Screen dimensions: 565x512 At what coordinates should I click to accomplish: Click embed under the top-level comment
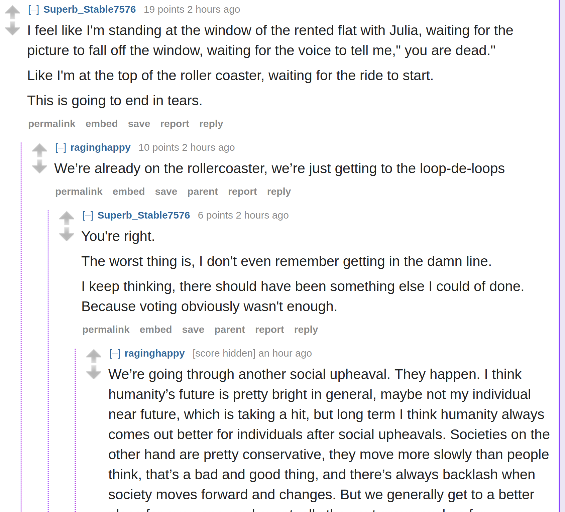point(102,124)
